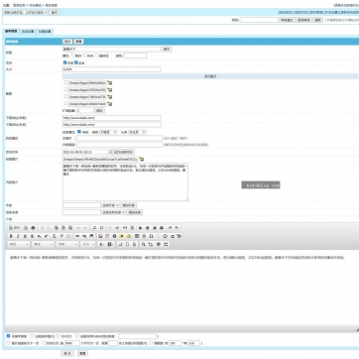Apply underline formatting in the editor toolbar
This screenshot has width=359, height=359.
(x=25, y=236)
